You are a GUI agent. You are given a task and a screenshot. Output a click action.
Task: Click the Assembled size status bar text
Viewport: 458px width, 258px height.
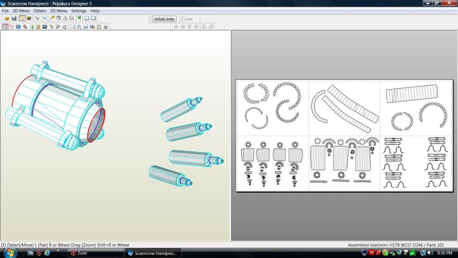click(x=396, y=245)
